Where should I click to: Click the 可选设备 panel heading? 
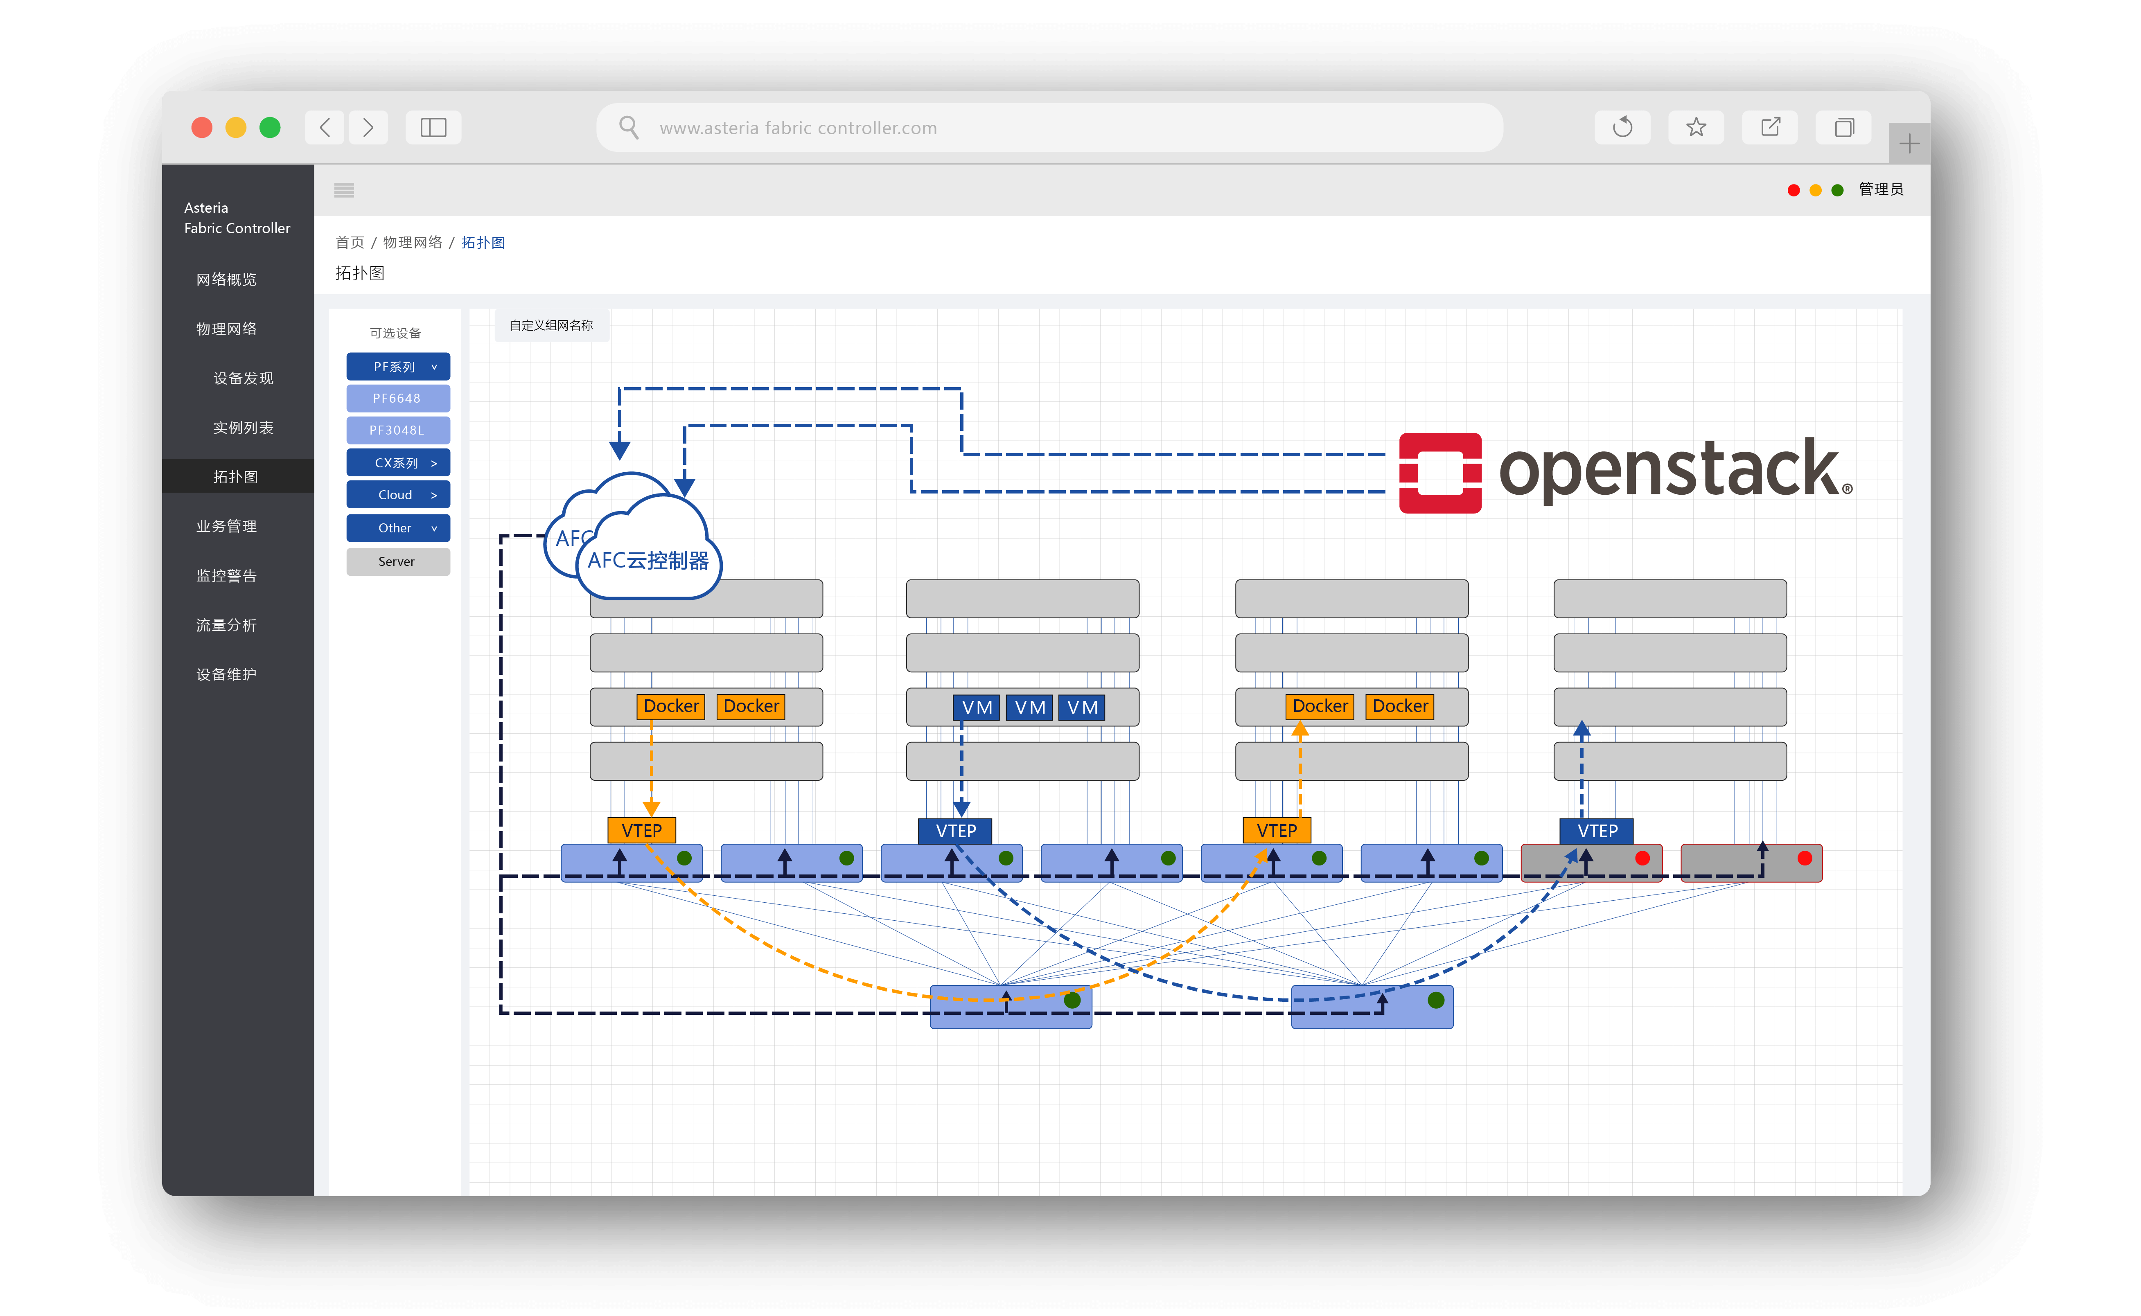[x=395, y=334]
